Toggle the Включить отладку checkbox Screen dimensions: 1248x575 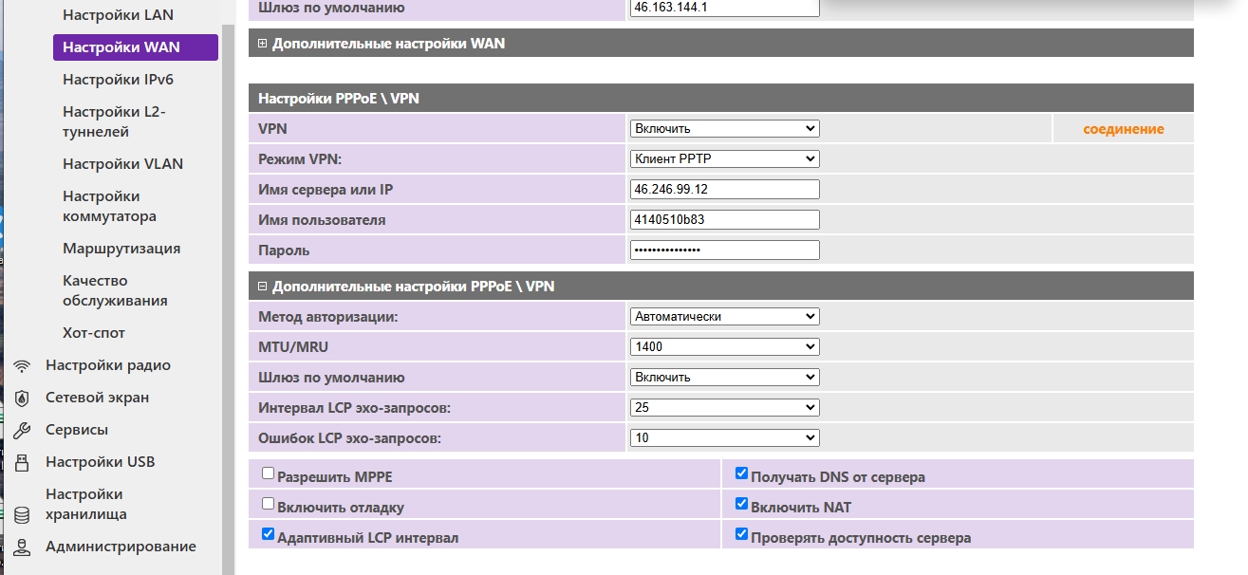pyautogui.click(x=268, y=504)
